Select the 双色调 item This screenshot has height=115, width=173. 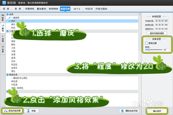point(14,85)
